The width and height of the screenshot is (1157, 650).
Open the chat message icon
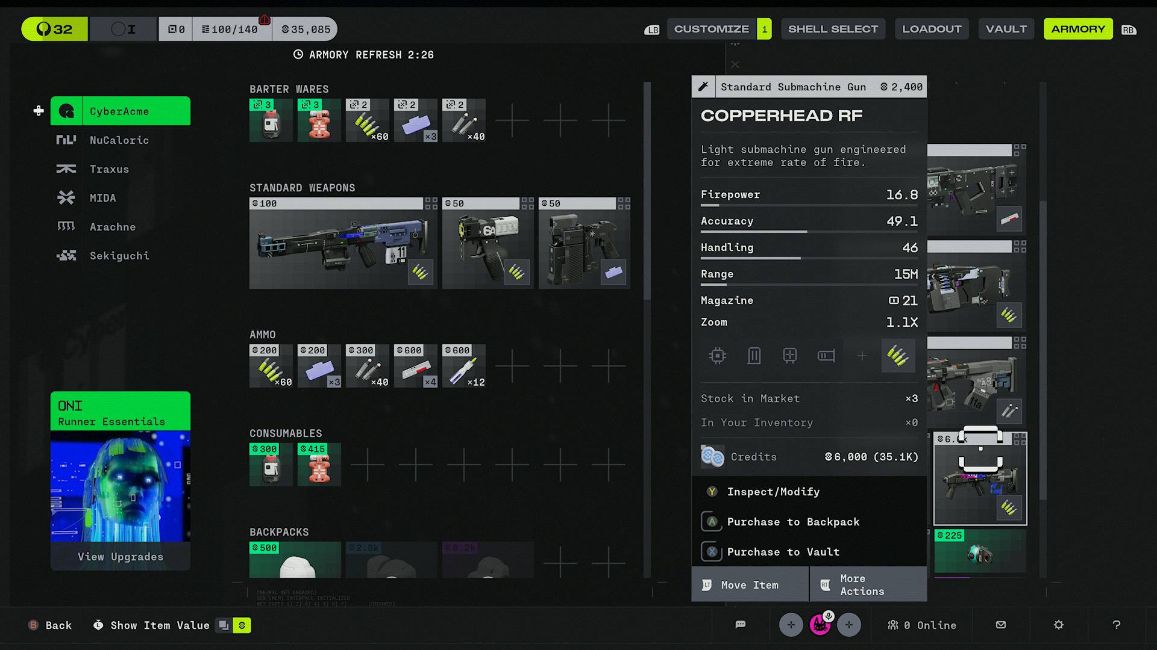740,625
